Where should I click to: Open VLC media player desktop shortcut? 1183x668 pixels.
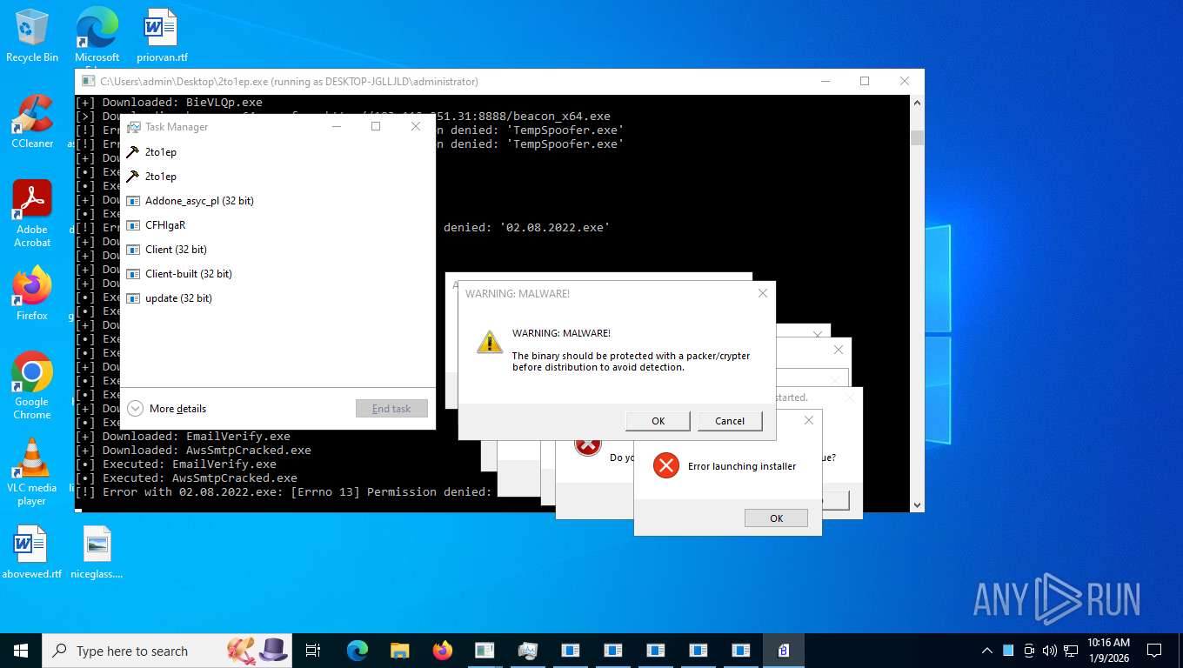point(32,471)
